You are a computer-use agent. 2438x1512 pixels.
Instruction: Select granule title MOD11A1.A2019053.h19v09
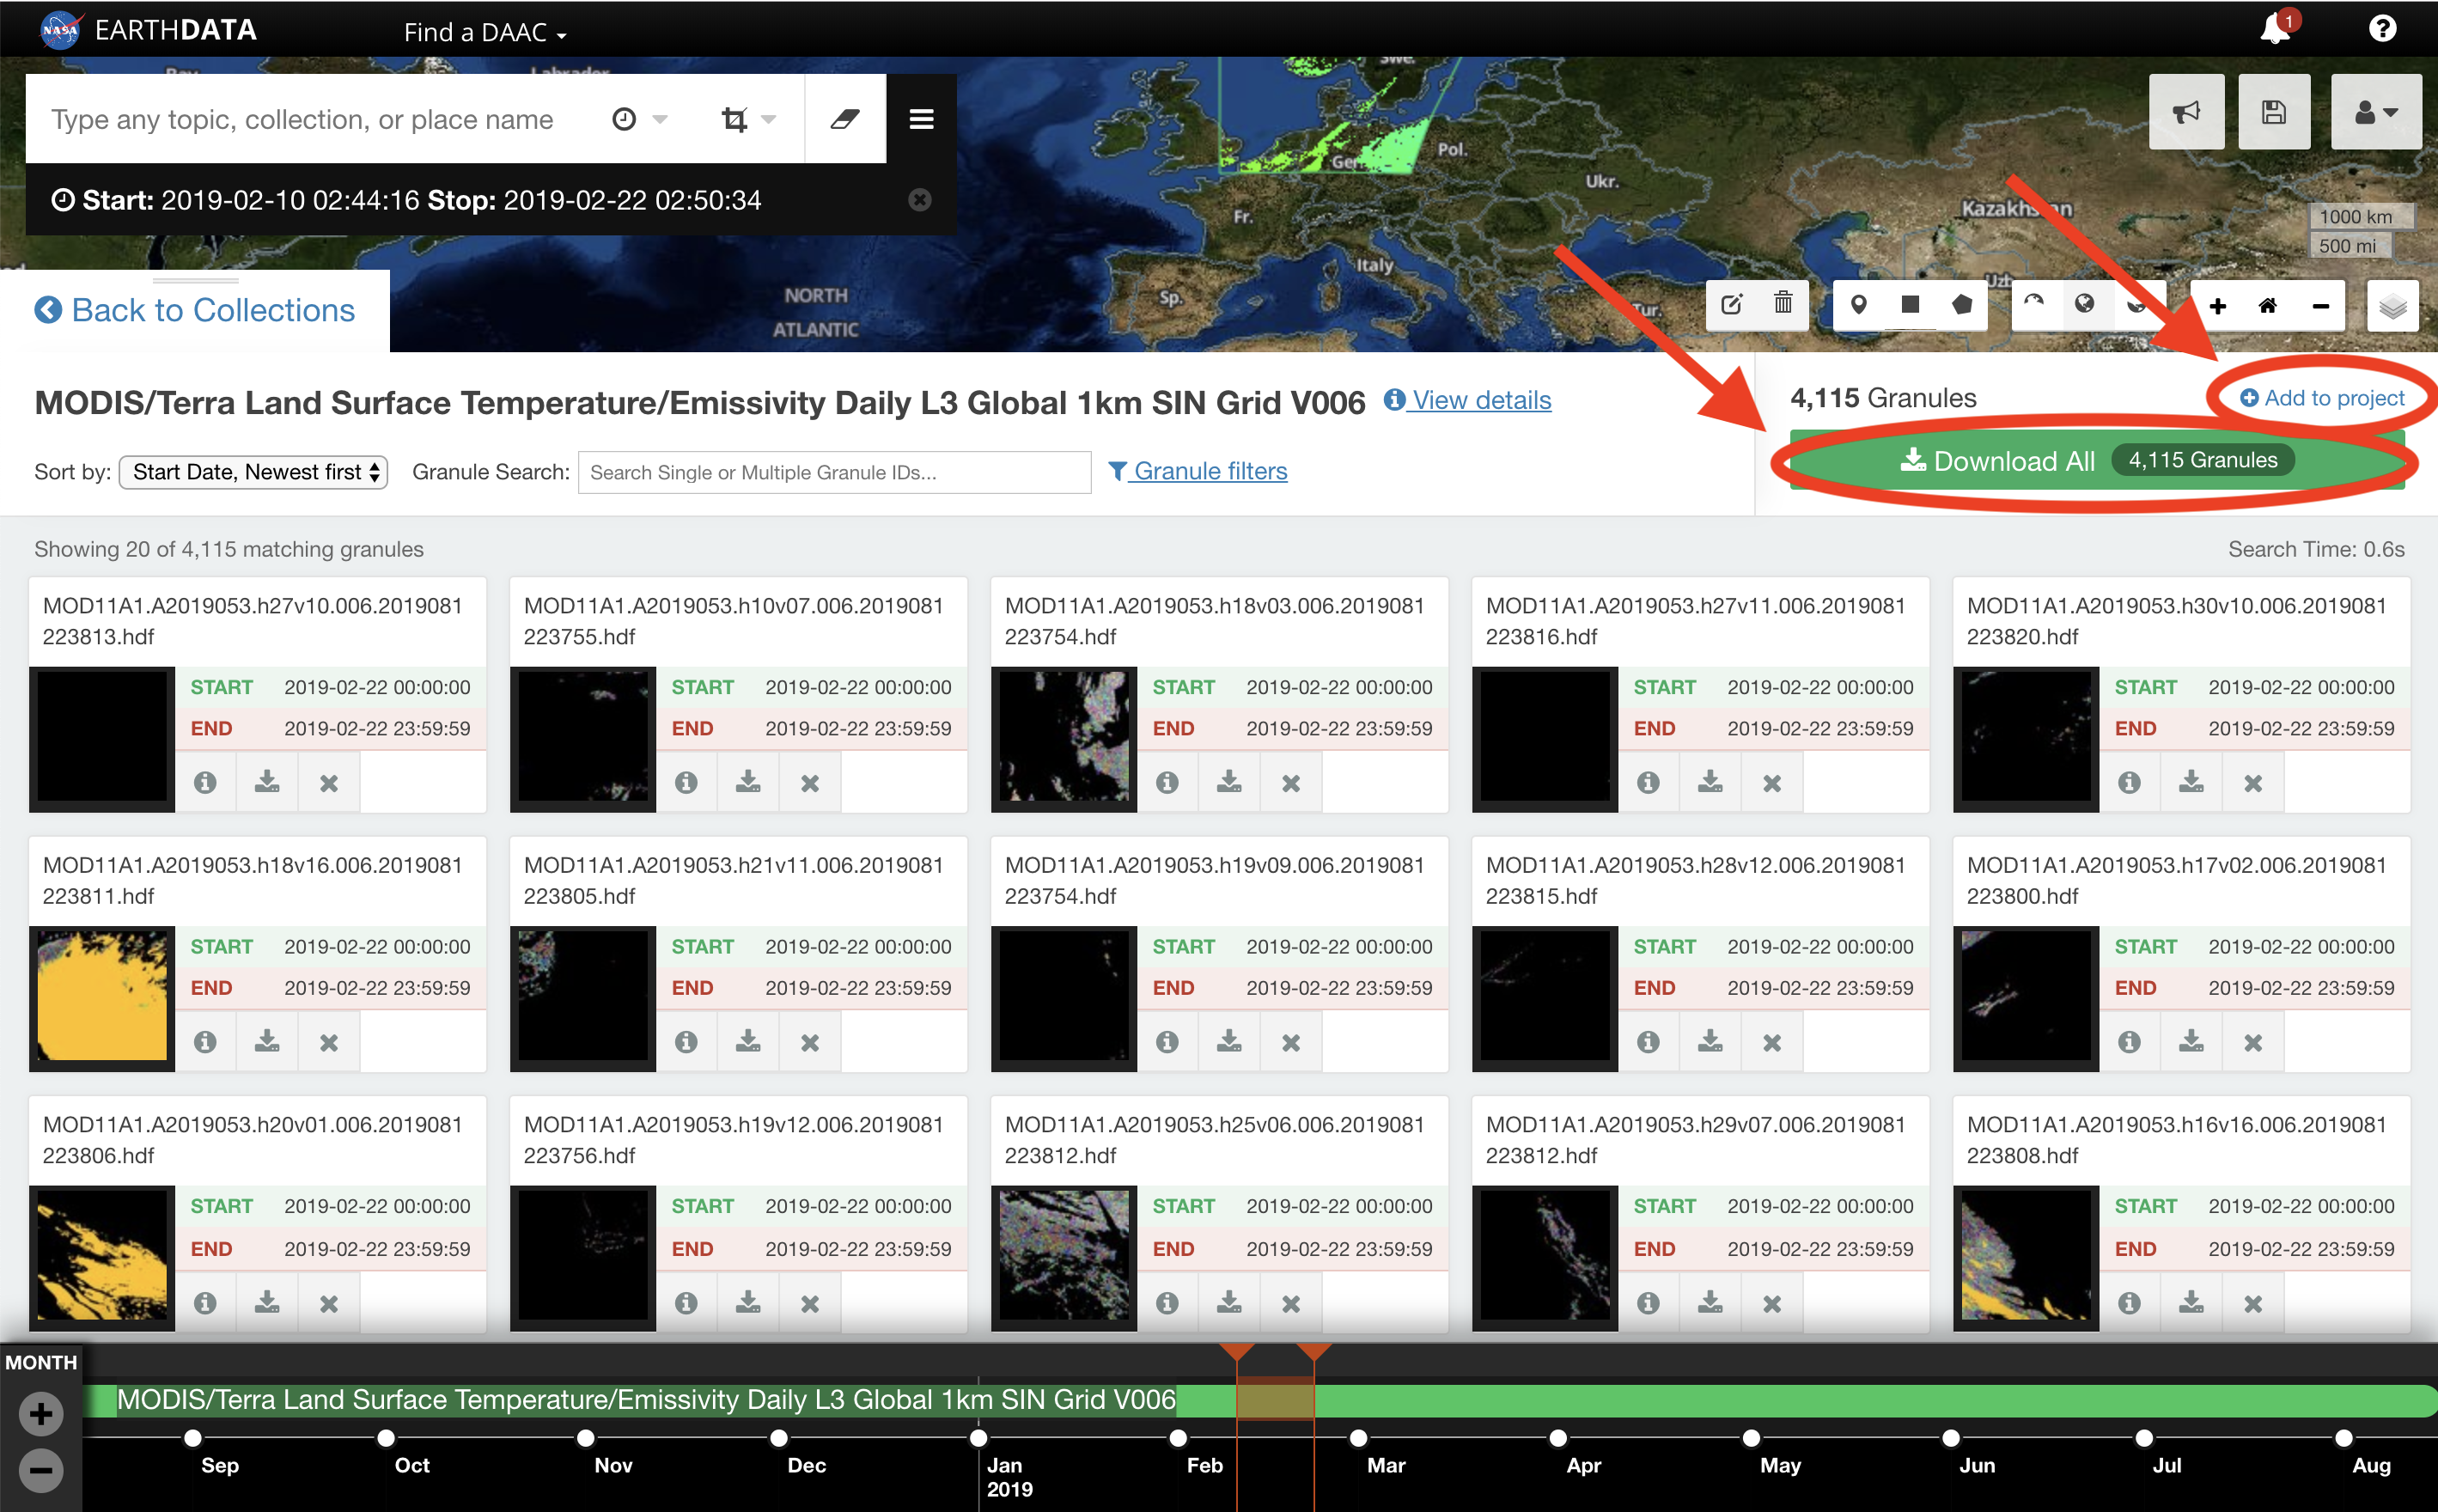(1215, 880)
